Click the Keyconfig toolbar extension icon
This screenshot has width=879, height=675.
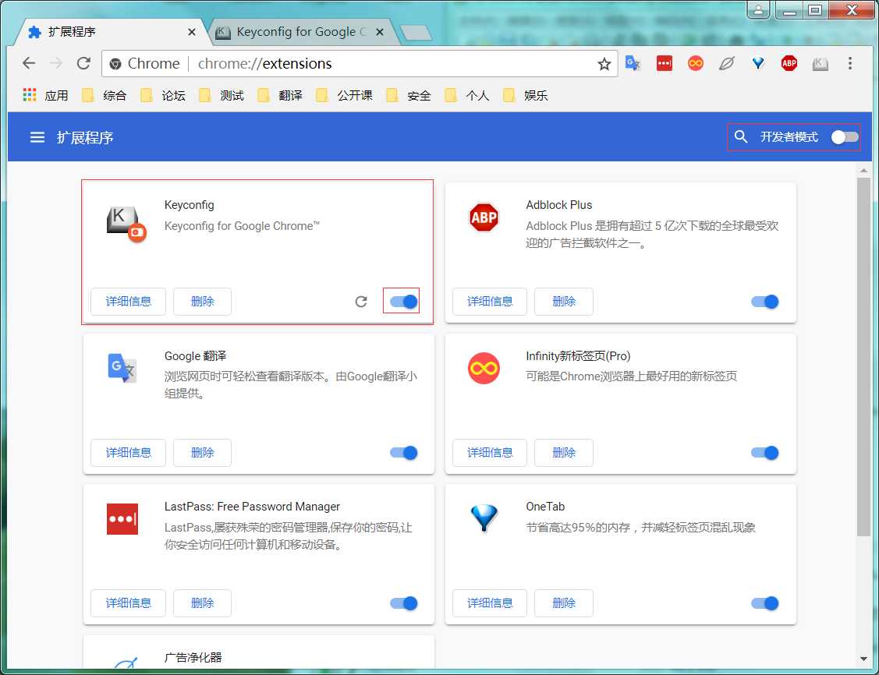click(821, 63)
